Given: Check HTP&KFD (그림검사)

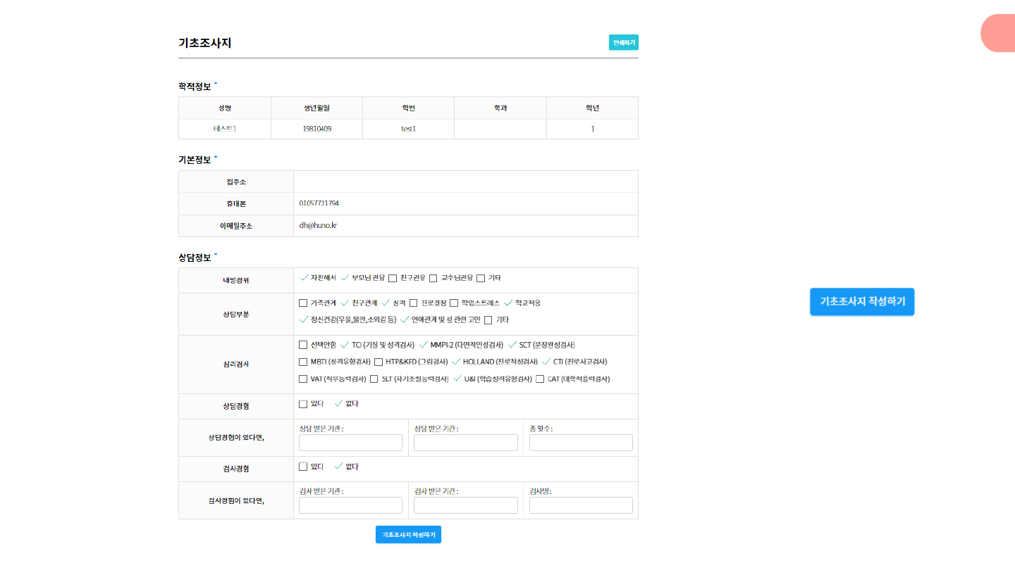Looking at the screenshot, I should (x=379, y=362).
